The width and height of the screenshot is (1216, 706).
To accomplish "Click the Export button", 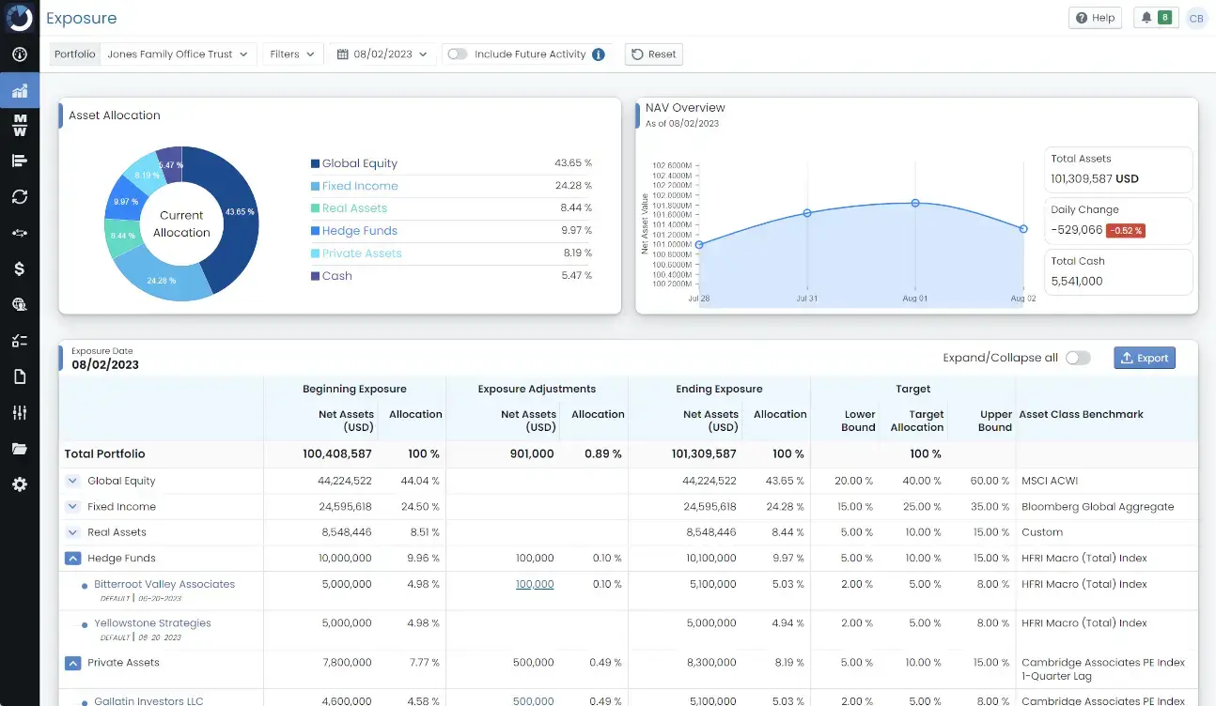I will [1144, 358].
